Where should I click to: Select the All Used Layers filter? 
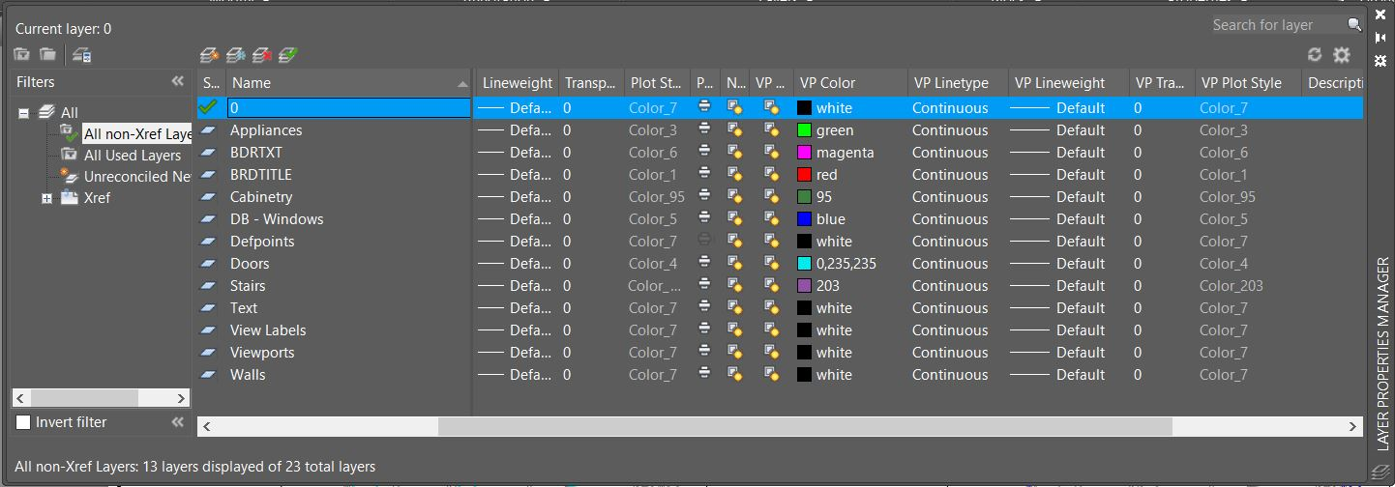click(x=133, y=156)
